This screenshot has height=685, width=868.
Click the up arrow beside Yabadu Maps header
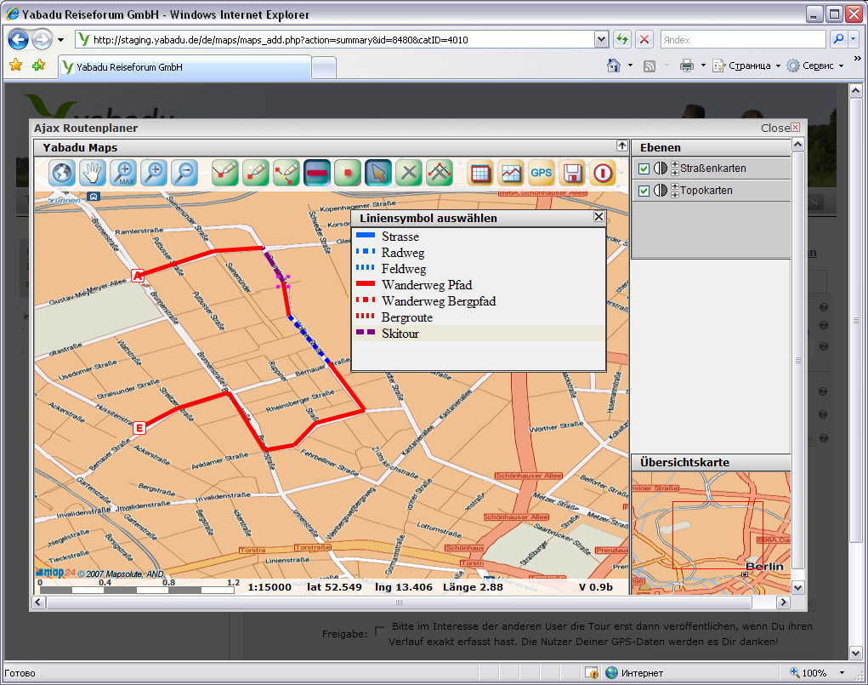pyautogui.click(x=622, y=146)
